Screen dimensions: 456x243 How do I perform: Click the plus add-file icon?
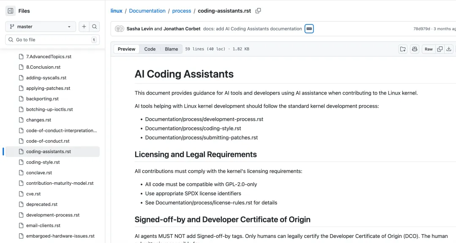tap(84, 27)
